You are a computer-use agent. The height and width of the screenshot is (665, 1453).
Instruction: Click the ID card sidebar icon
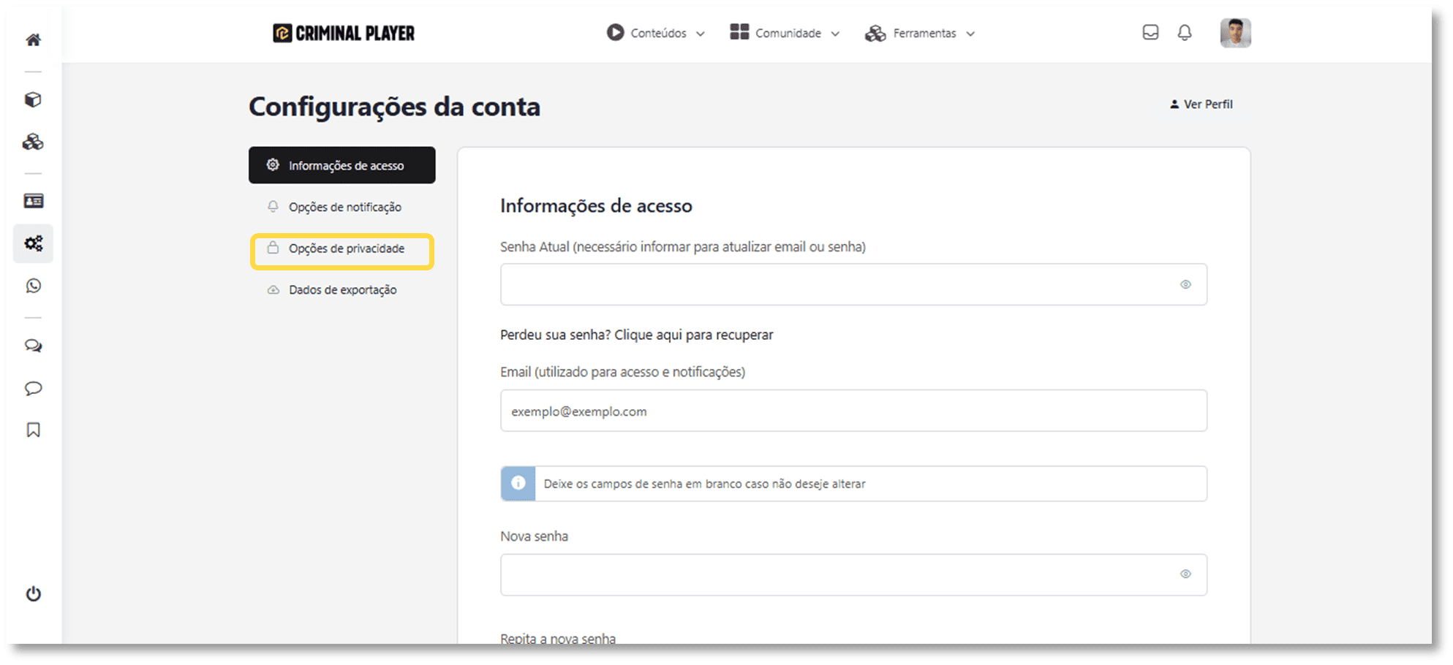click(x=33, y=201)
